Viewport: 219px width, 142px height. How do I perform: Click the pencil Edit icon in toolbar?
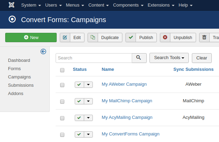tap(65, 37)
